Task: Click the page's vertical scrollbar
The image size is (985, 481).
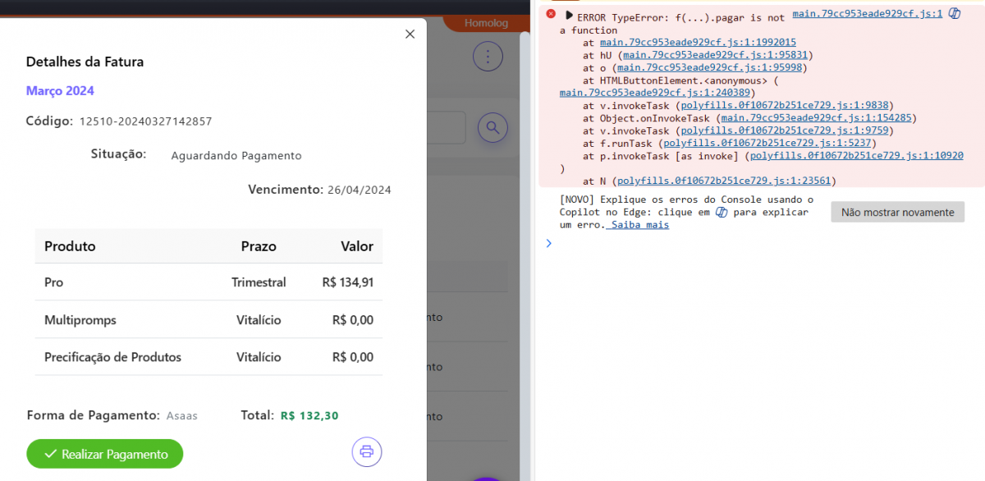Action: pyautogui.click(x=525, y=246)
